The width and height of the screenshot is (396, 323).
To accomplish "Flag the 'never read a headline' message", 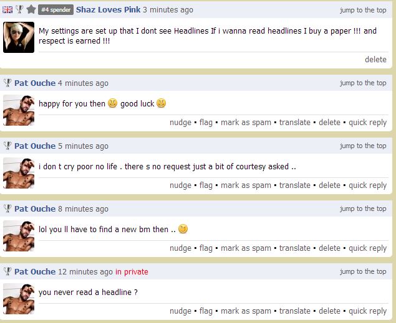I will pos(206,311).
